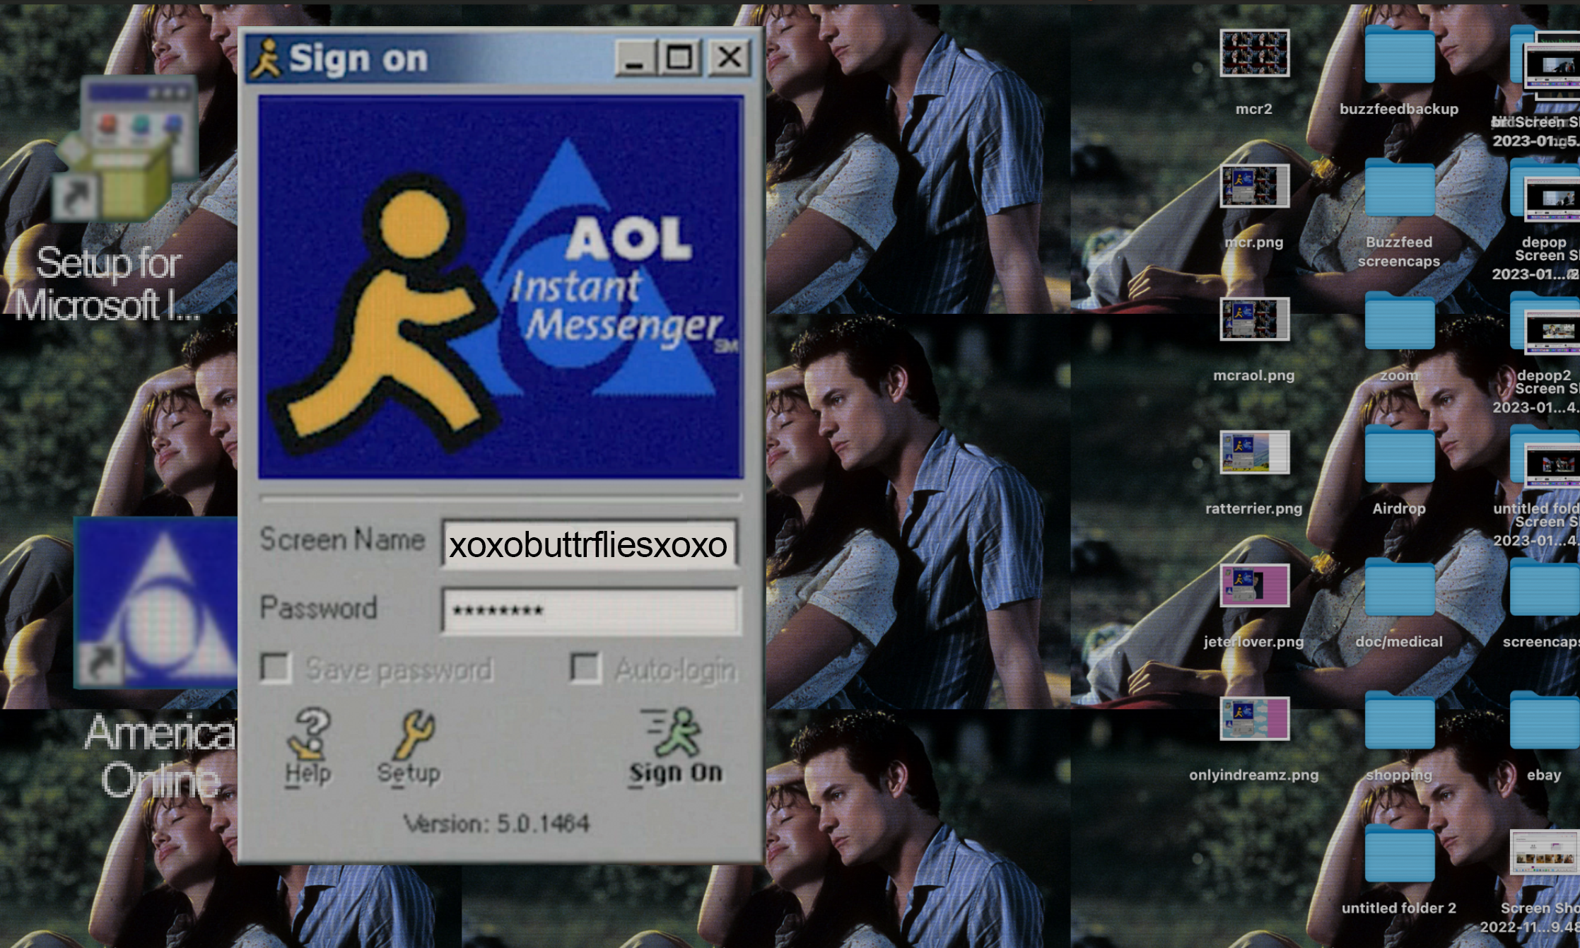The image size is (1580, 948).
Task: Enable the Auto-login checkbox
Action: (585, 667)
